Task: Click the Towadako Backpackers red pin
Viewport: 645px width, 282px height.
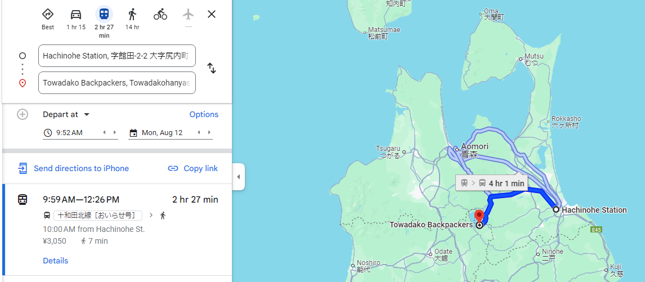Action: click(x=479, y=216)
